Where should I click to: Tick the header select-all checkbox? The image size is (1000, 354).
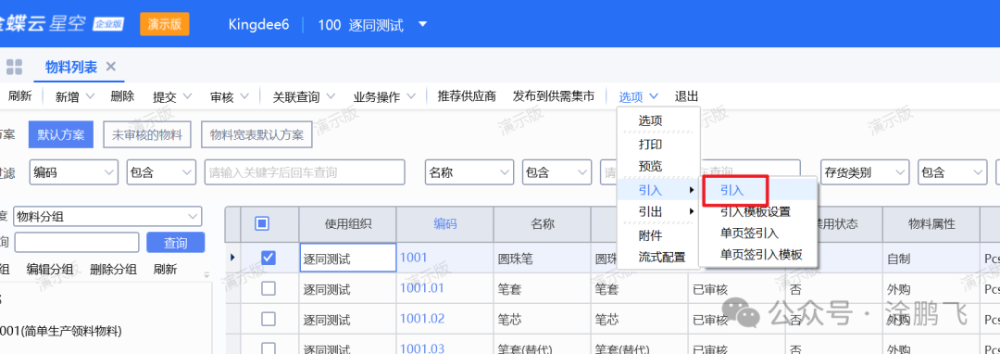point(261,223)
